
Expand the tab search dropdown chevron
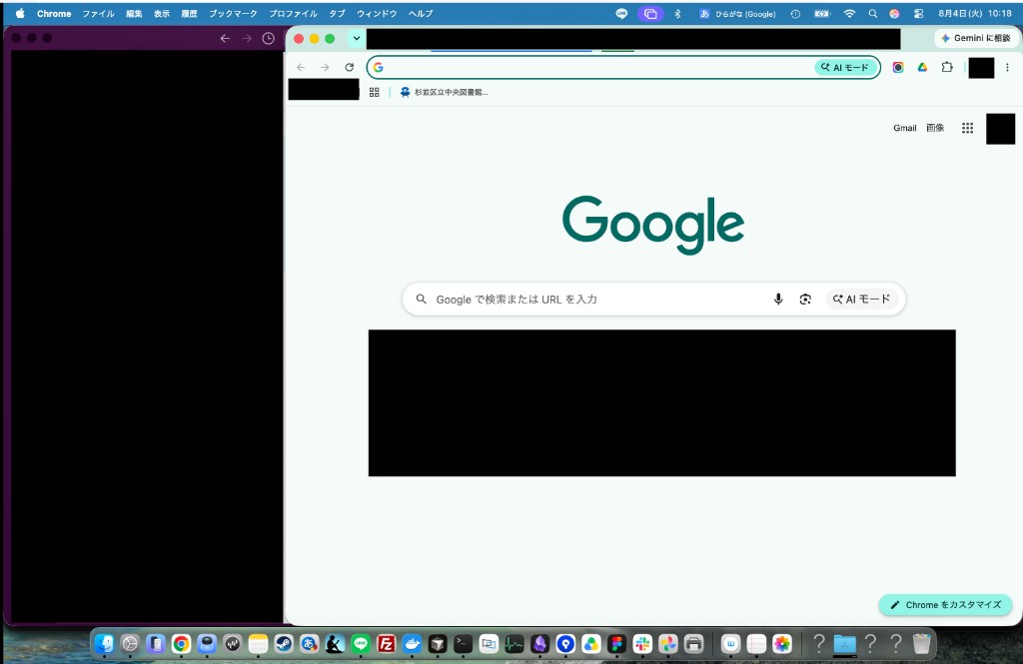(357, 39)
